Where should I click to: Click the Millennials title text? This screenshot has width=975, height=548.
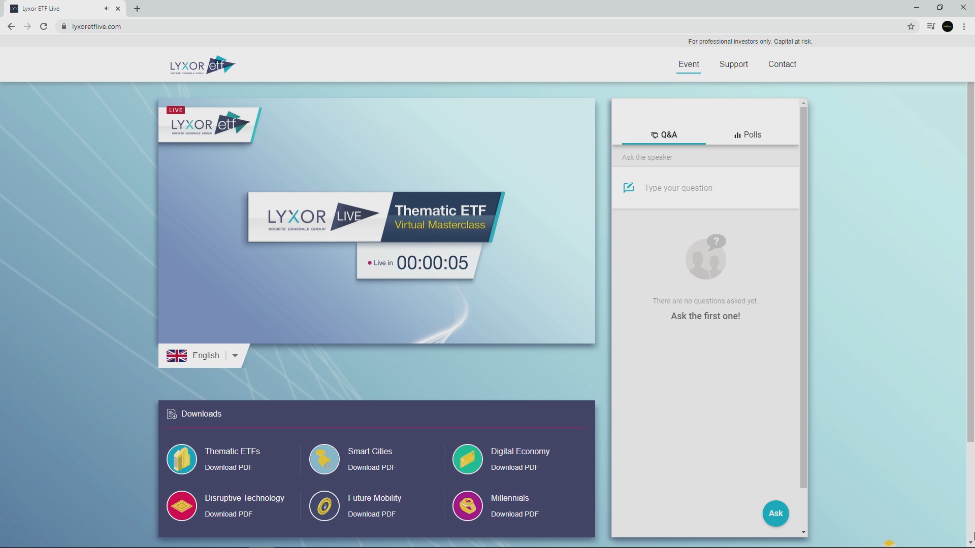coord(510,498)
